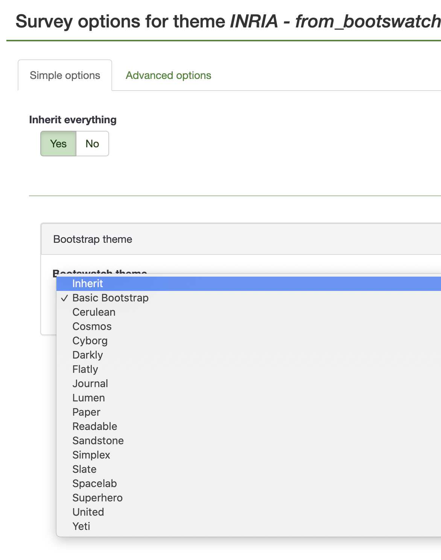Pick the Flatly theme option
Image resolution: width=441 pixels, height=560 pixels.
pos(85,369)
